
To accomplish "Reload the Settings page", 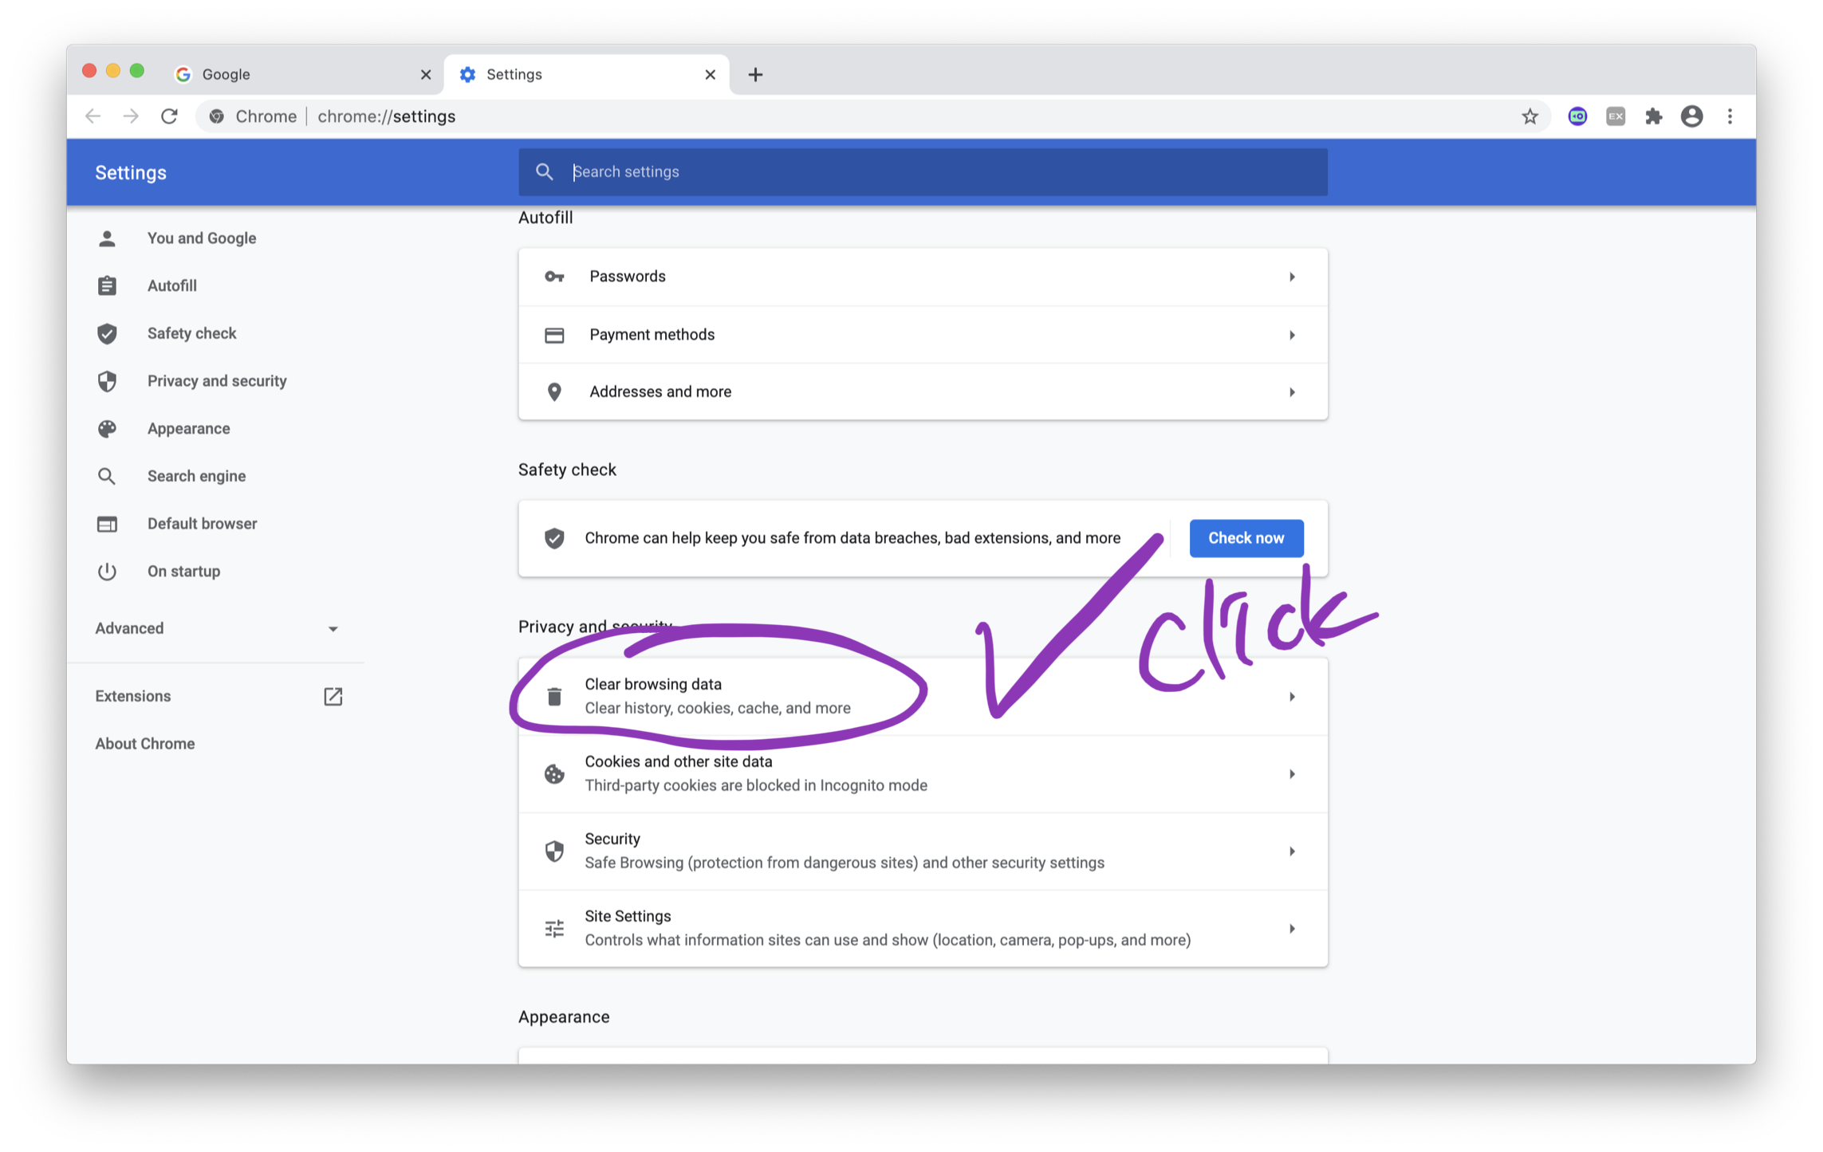I will (169, 116).
